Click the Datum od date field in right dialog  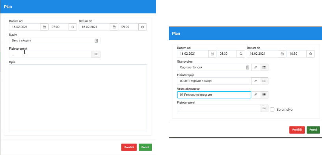point(193,54)
